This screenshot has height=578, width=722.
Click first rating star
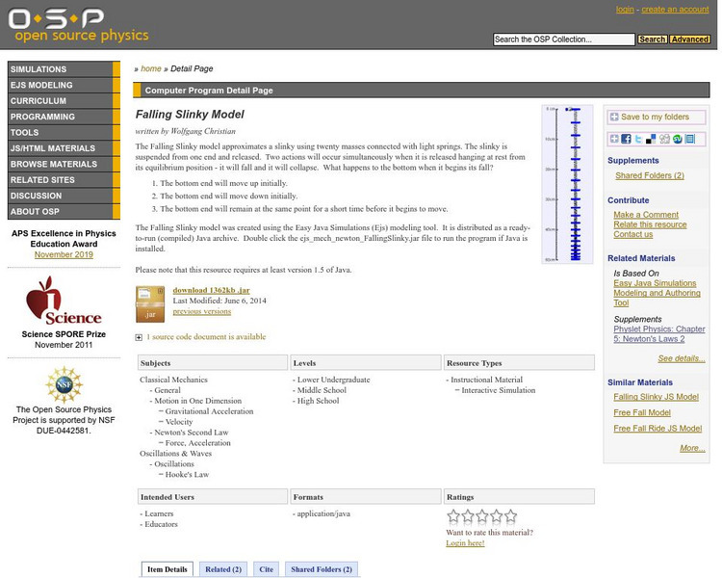453,515
